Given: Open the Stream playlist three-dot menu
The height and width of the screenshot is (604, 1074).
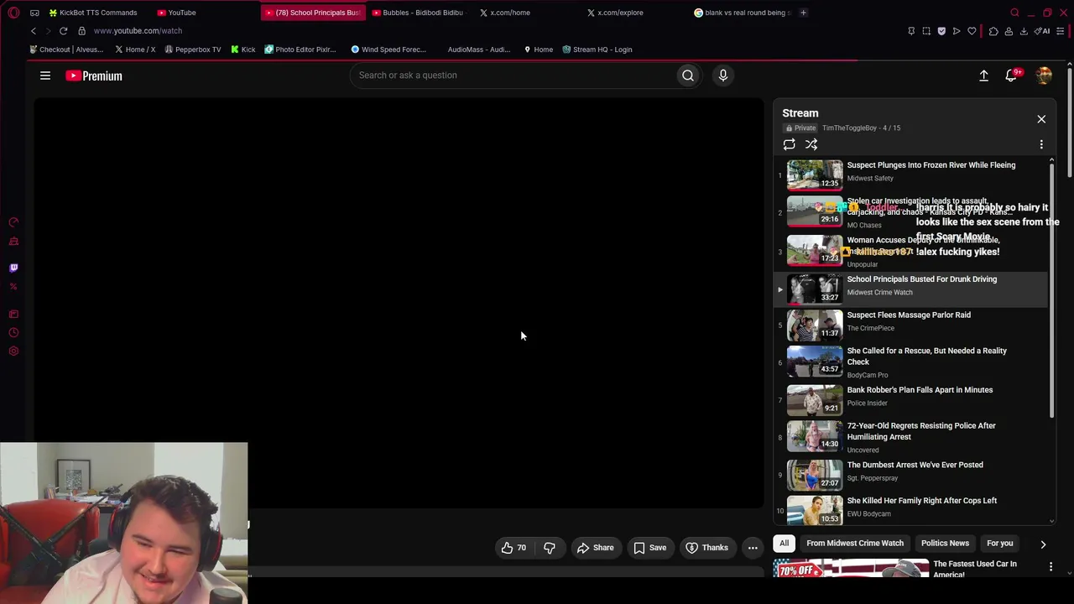Looking at the screenshot, I should pyautogui.click(x=1041, y=144).
